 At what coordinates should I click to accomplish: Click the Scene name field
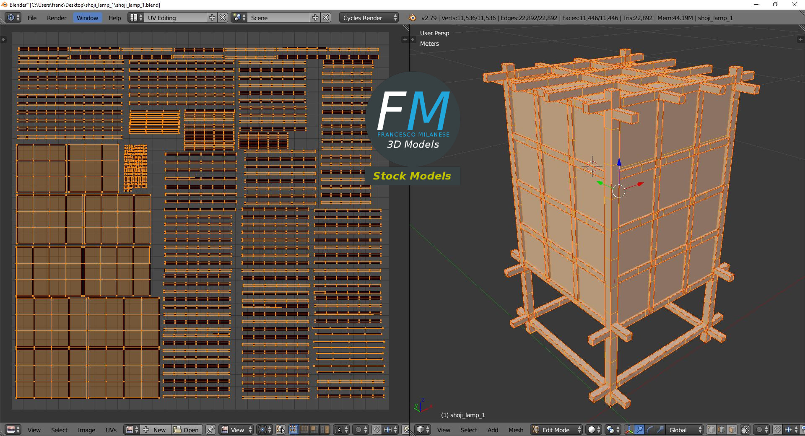279,18
